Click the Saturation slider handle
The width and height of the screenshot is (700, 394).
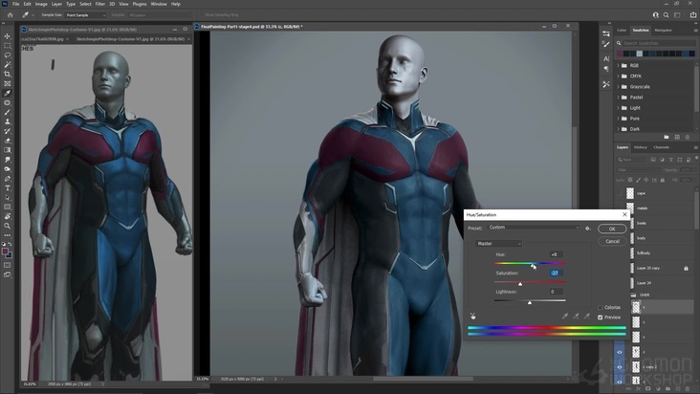click(x=520, y=284)
